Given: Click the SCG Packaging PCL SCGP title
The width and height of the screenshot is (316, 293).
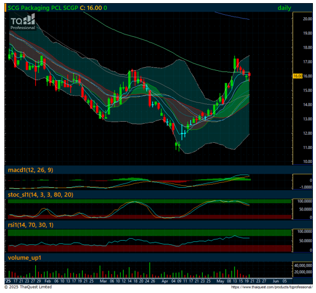Looking at the screenshot, I should [43, 8].
